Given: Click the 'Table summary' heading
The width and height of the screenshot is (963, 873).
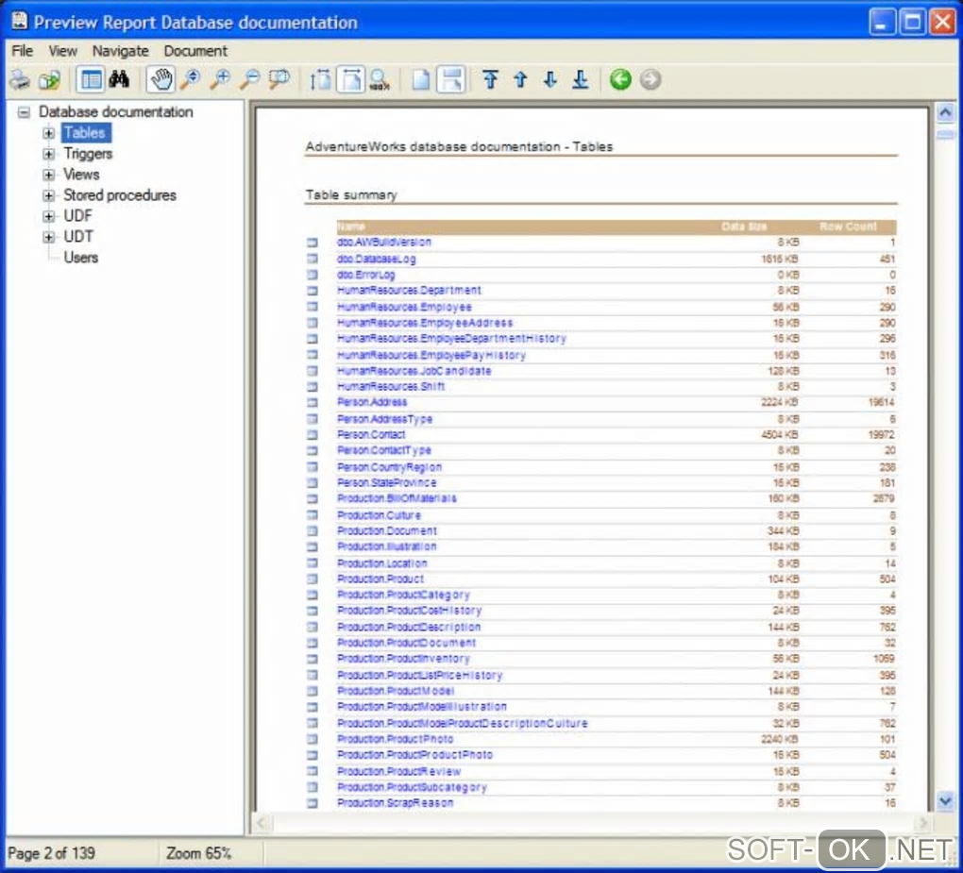Looking at the screenshot, I should [351, 195].
